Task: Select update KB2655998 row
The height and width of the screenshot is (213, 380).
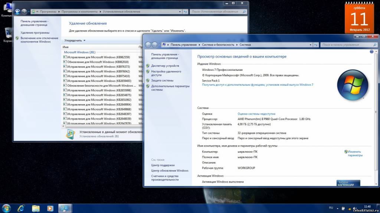Action: click(x=99, y=90)
